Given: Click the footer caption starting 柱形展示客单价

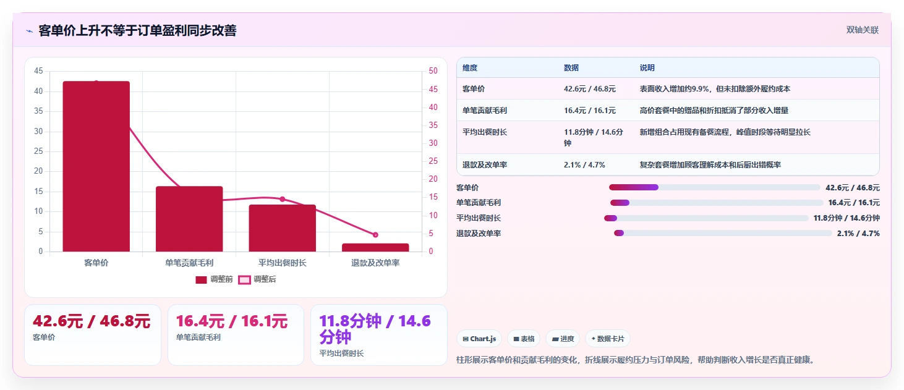Looking at the screenshot, I should tap(635, 360).
